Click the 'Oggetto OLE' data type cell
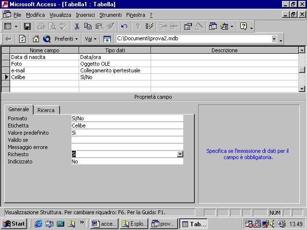307x230 pixels. point(115,64)
